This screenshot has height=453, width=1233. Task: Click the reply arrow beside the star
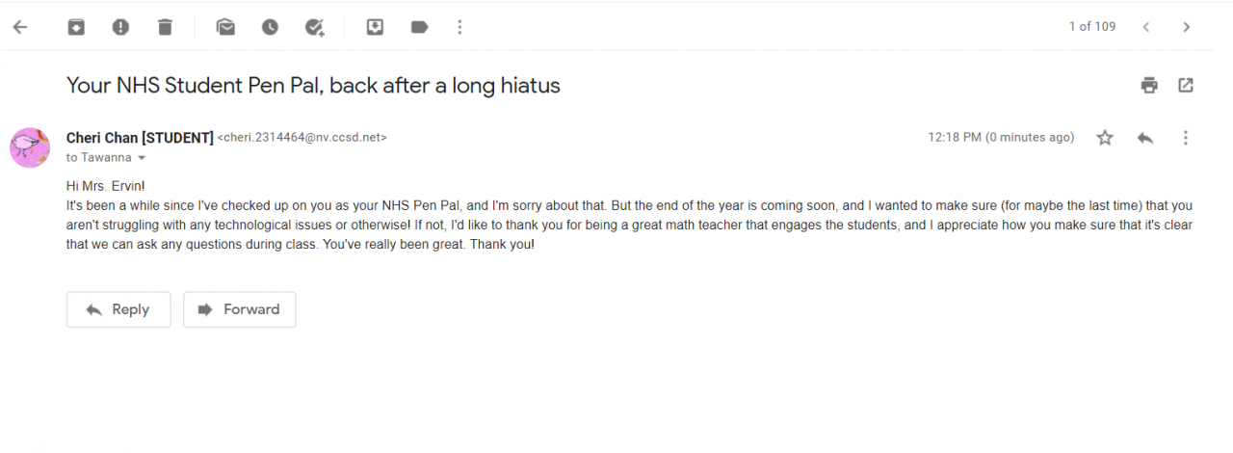(1145, 138)
